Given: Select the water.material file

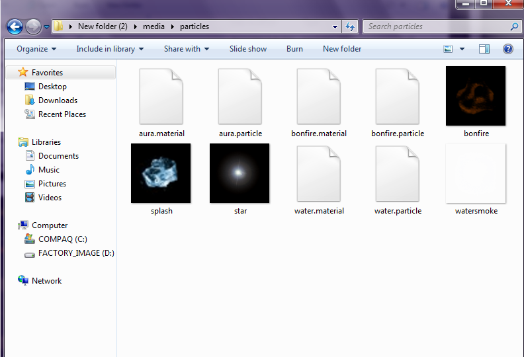Looking at the screenshot, I should (x=319, y=180).
